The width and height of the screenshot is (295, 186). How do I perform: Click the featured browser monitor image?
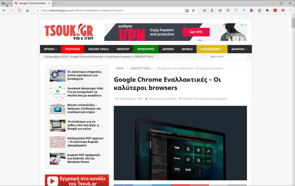click(180, 143)
